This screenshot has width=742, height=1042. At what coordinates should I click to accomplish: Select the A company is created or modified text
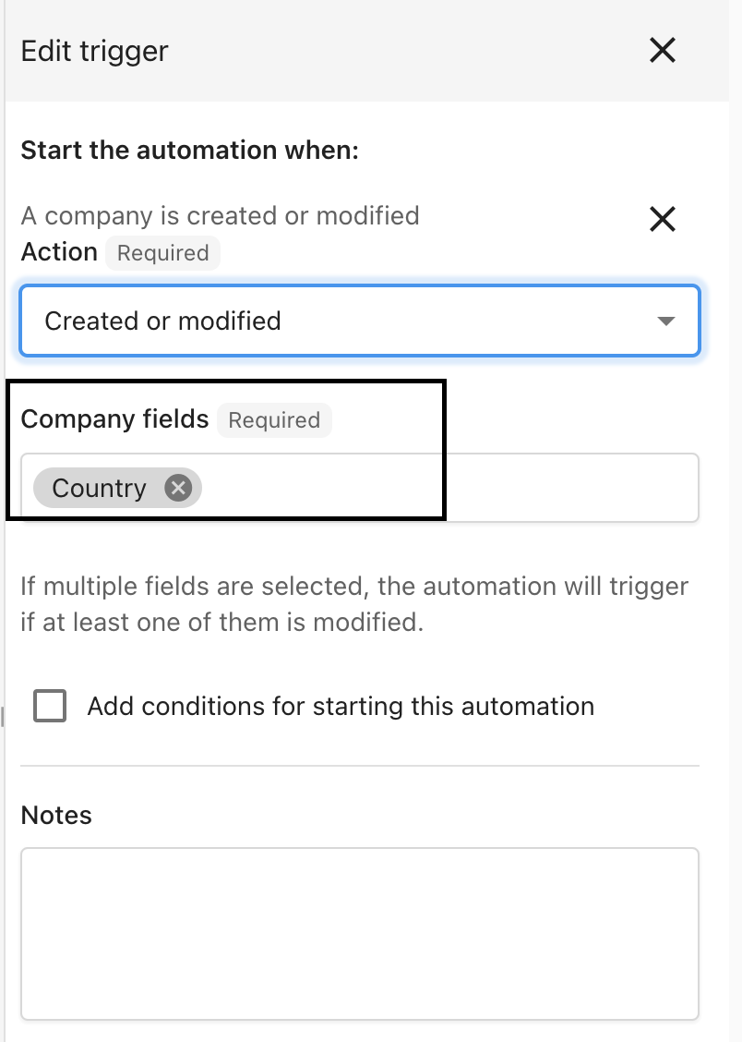220,216
